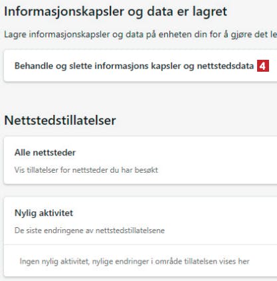Click the Lagre informasjonskapsler og data description

[x=140, y=35]
